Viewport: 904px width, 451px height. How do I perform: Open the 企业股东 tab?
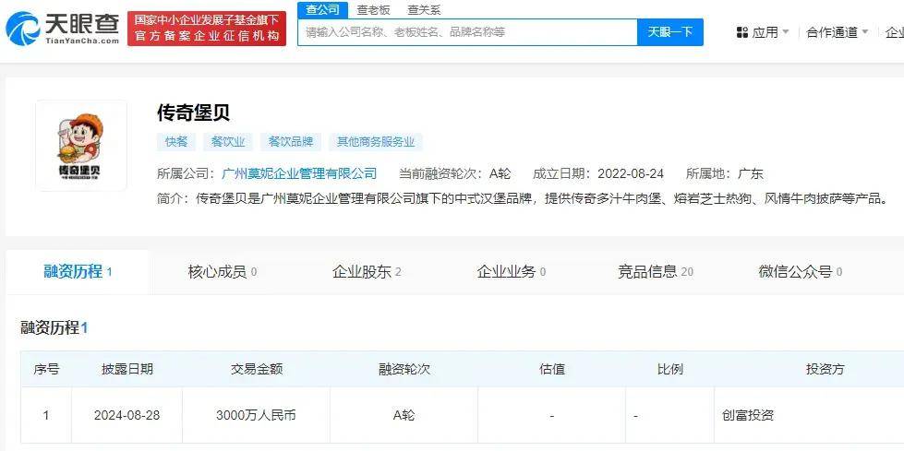pos(367,271)
